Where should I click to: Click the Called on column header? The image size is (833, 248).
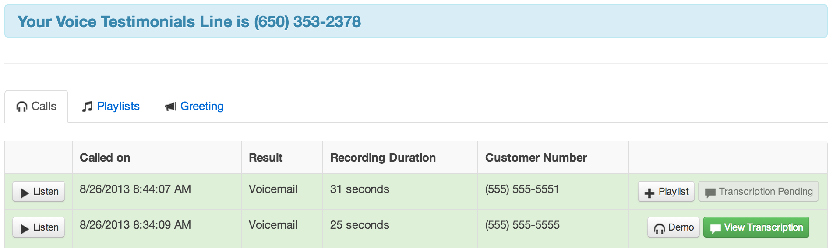point(105,158)
